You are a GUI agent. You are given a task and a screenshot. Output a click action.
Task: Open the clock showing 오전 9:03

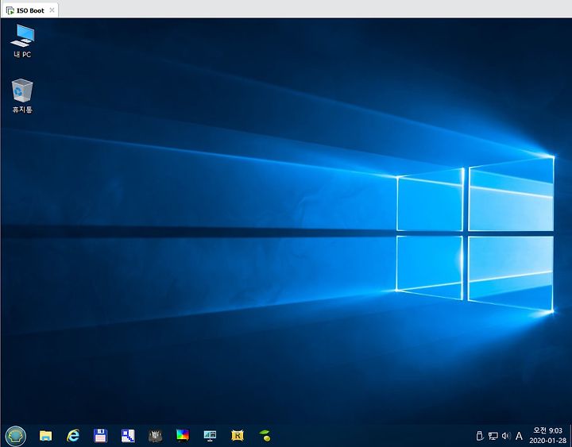[x=547, y=436]
